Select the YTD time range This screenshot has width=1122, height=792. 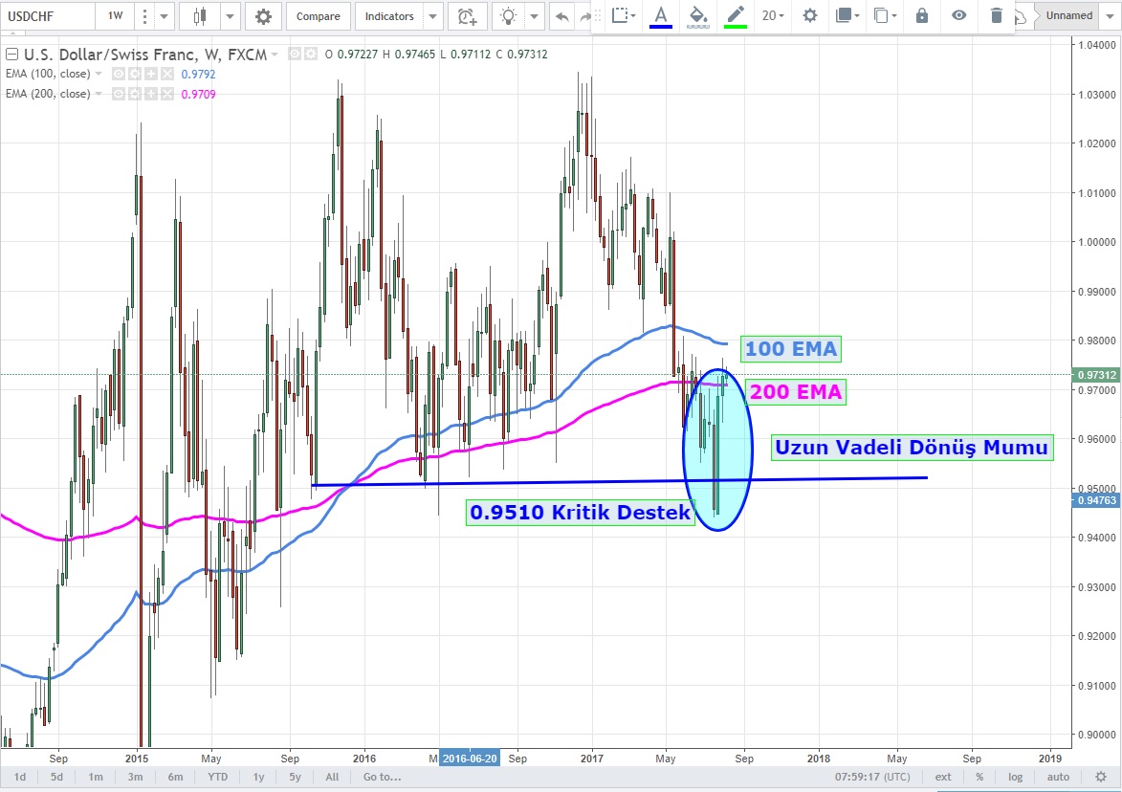coord(217,777)
